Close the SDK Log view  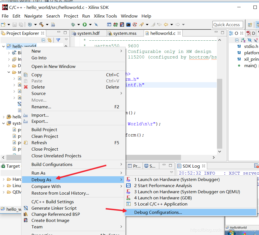click(204, 166)
